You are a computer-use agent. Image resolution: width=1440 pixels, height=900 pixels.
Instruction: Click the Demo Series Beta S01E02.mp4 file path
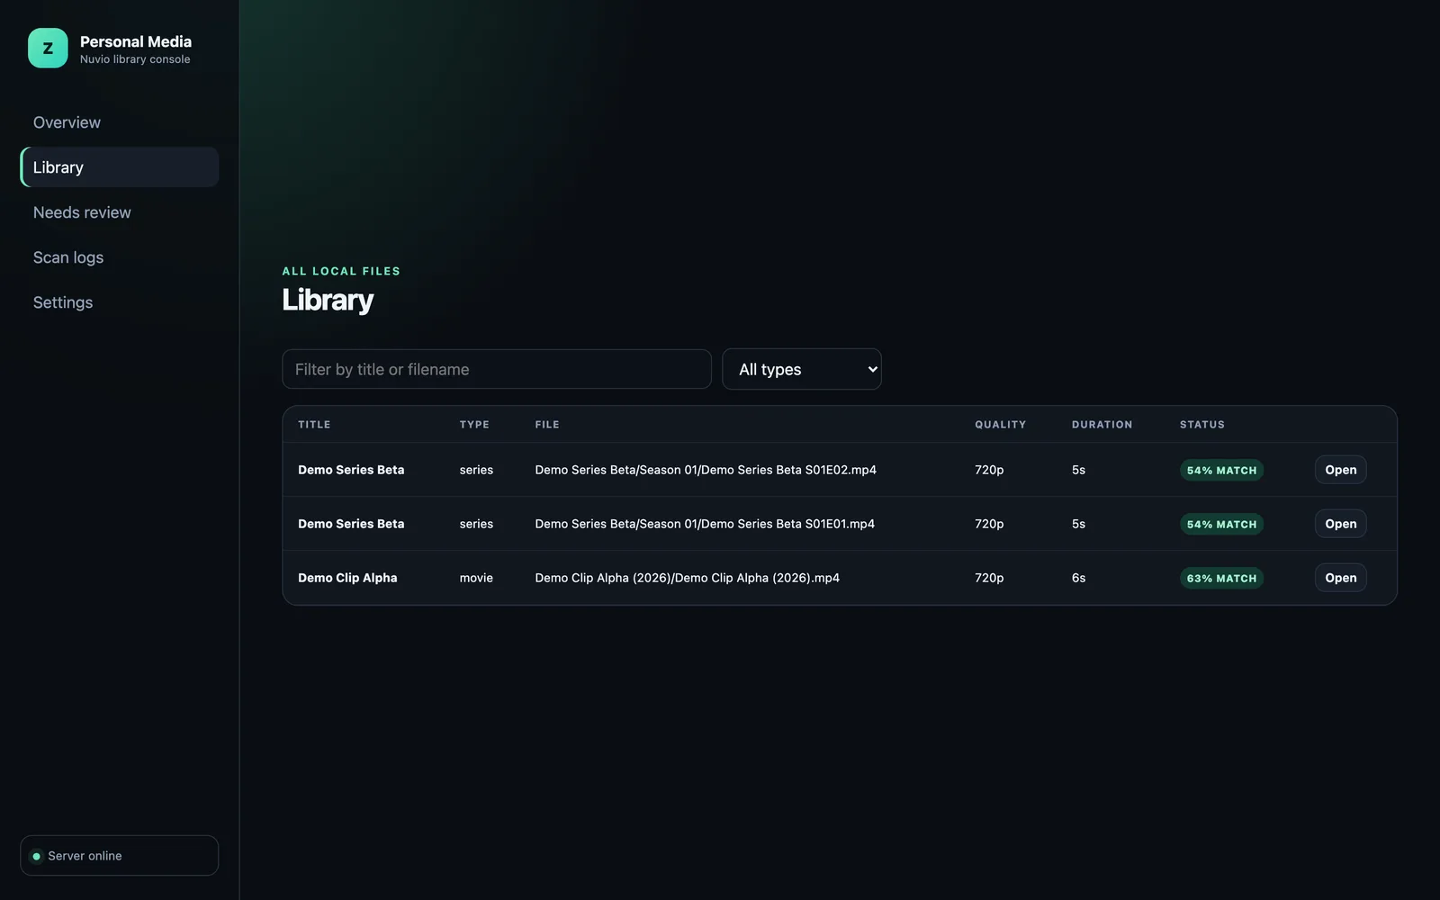pos(706,470)
